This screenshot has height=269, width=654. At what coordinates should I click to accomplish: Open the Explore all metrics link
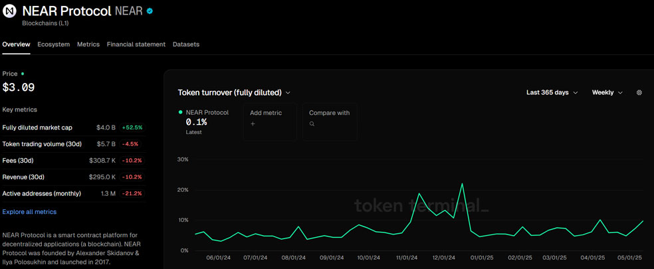pyautogui.click(x=29, y=212)
